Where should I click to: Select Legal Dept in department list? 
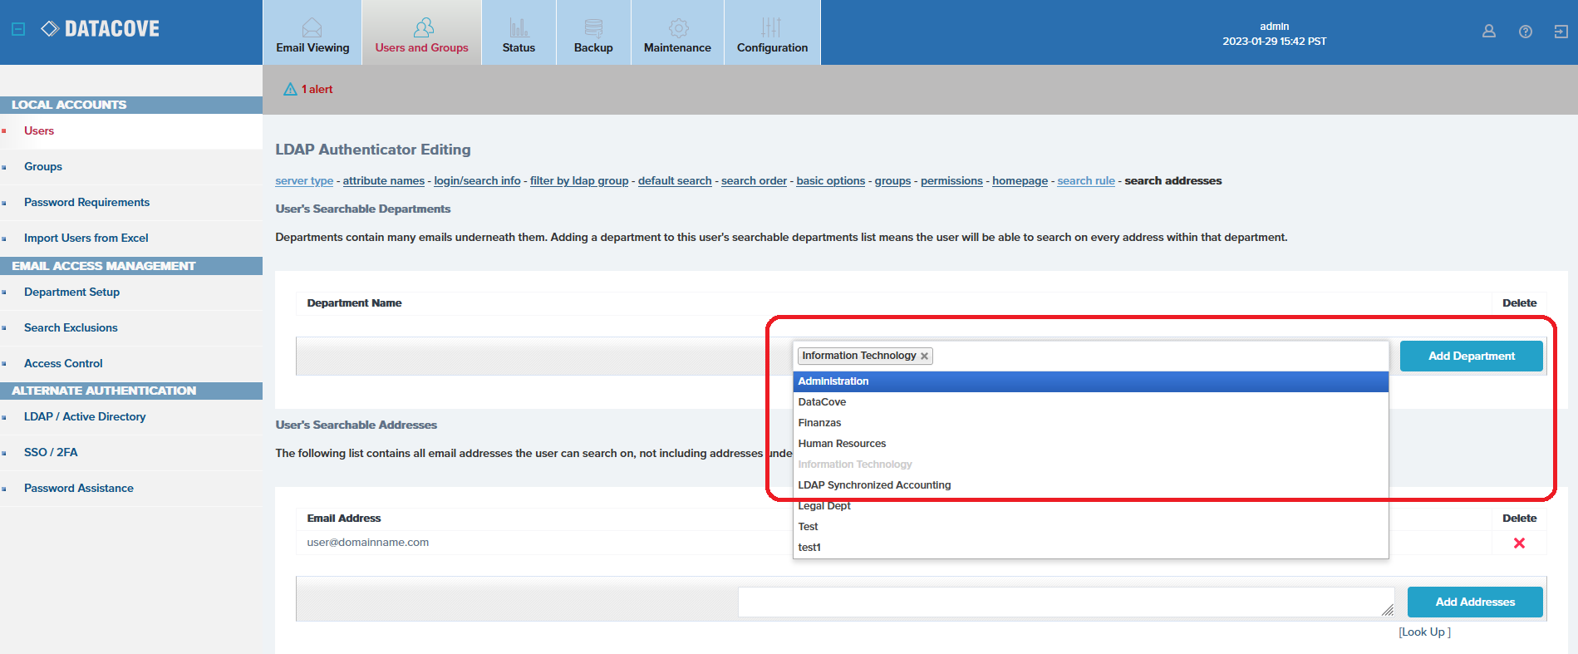pos(824,506)
